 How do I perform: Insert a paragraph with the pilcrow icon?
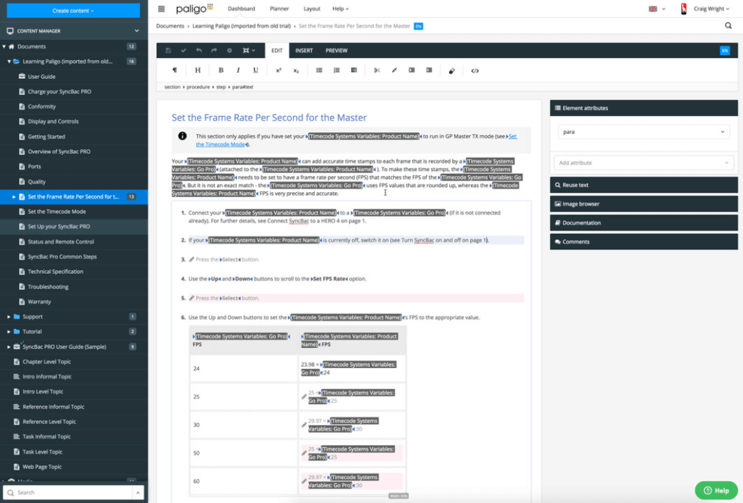175,70
